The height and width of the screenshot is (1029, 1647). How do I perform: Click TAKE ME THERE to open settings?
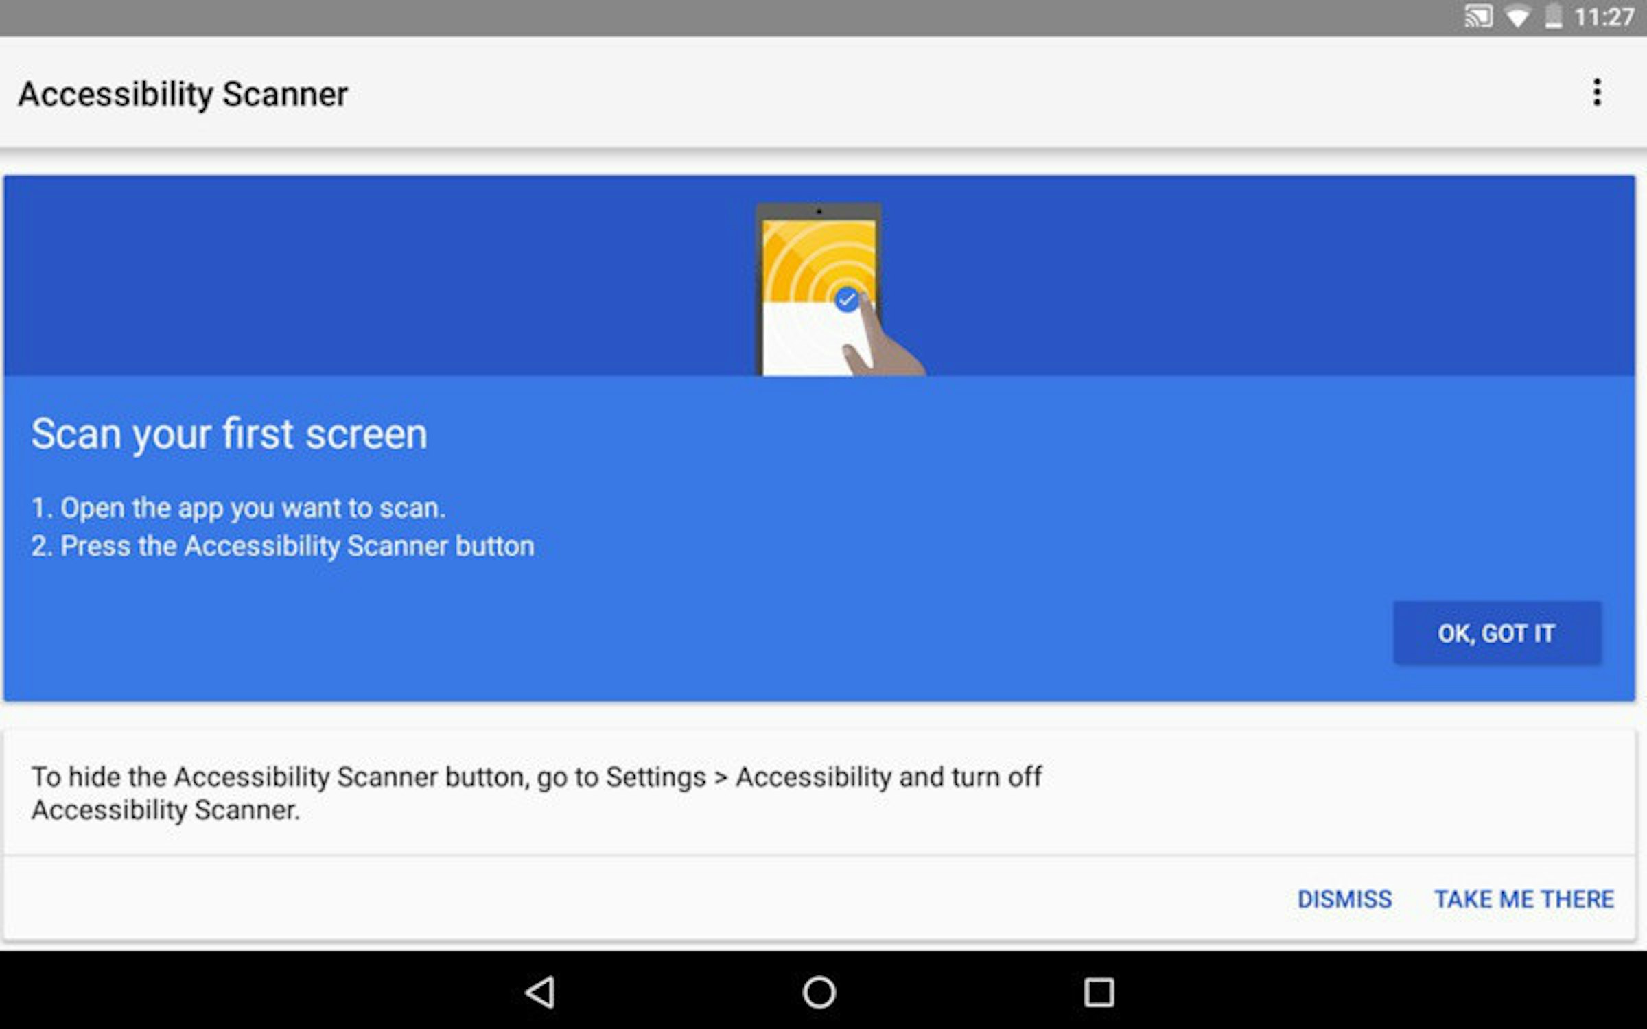1524,899
